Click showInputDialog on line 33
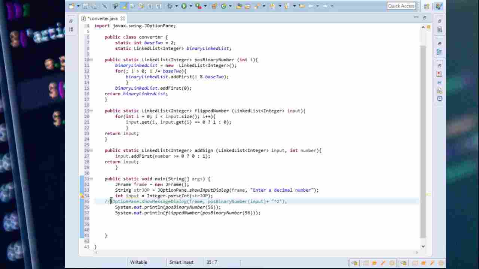479x269 pixels. pos(209,190)
